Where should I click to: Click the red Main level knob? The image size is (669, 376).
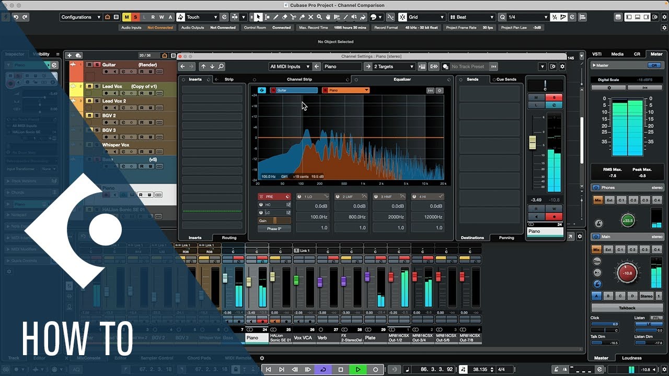627,273
